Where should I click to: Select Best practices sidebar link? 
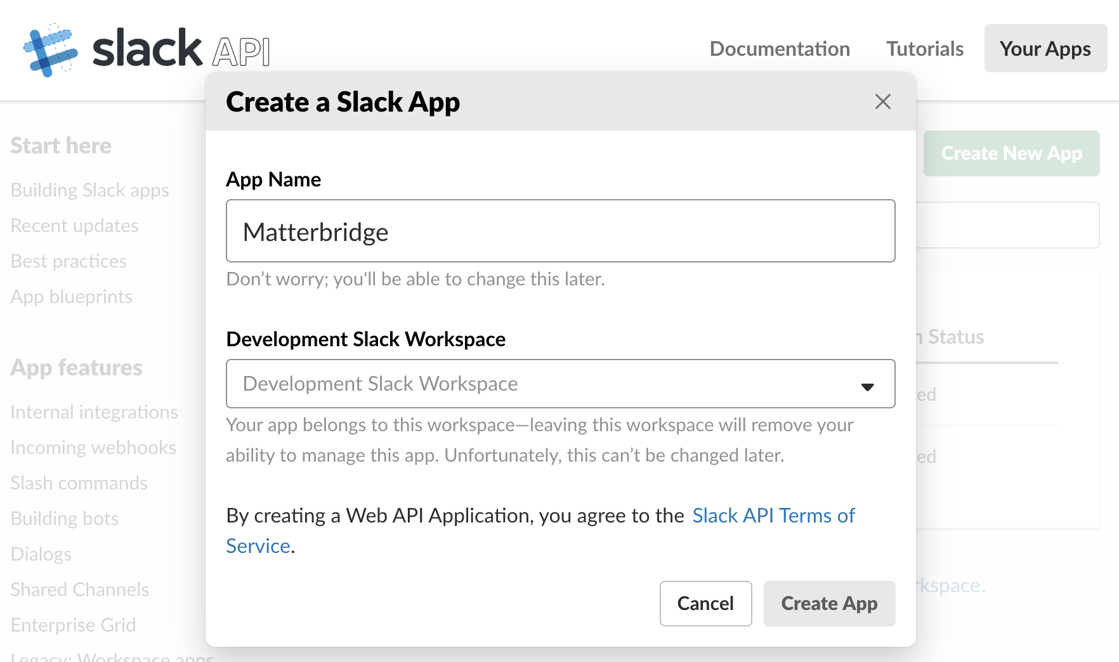pyautogui.click(x=69, y=261)
